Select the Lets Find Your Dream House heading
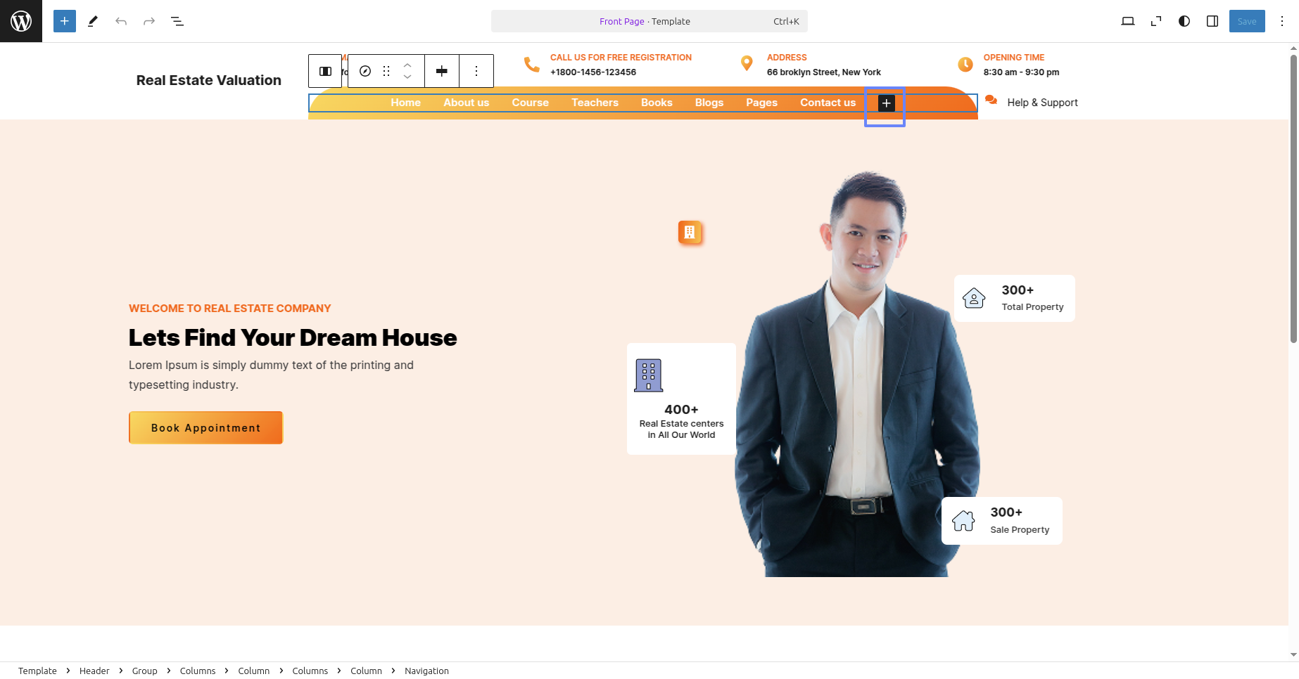 tap(293, 338)
